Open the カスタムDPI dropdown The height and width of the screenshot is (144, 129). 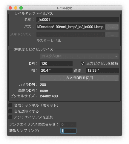79,56
